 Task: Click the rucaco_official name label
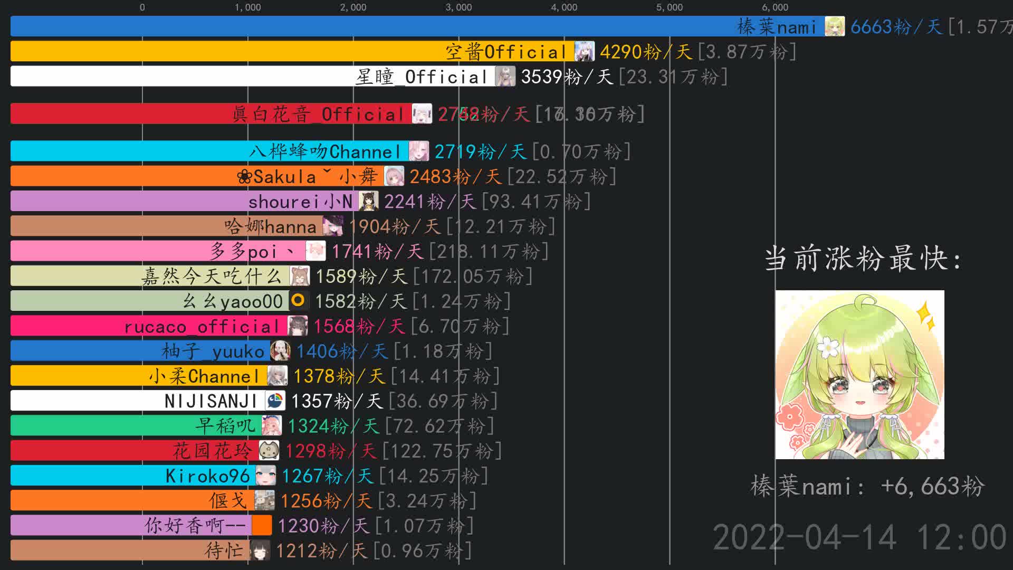202,326
